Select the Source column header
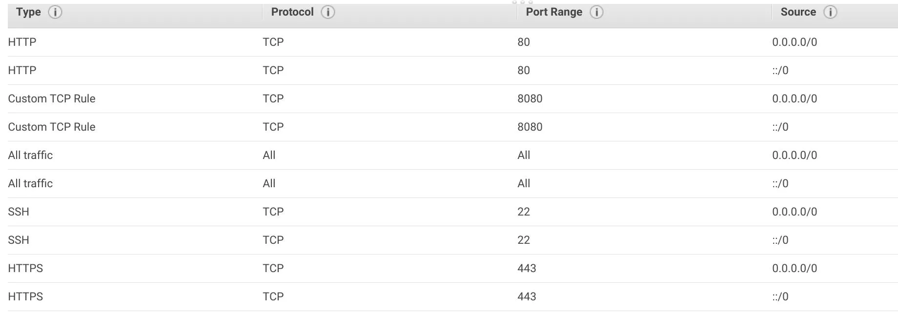The width and height of the screenshot is (898, 314). [798, 12]
